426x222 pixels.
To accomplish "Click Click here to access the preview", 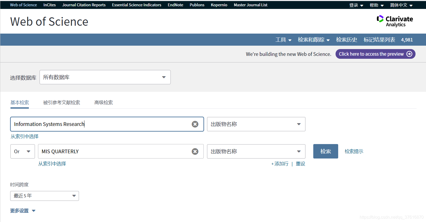I will click(375, 54).
